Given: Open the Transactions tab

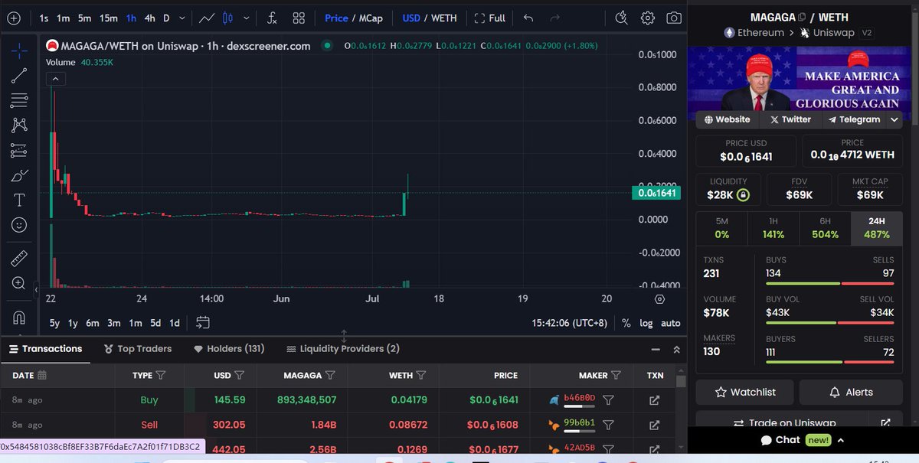Looking at the screenshot, I should pos(46,348).
